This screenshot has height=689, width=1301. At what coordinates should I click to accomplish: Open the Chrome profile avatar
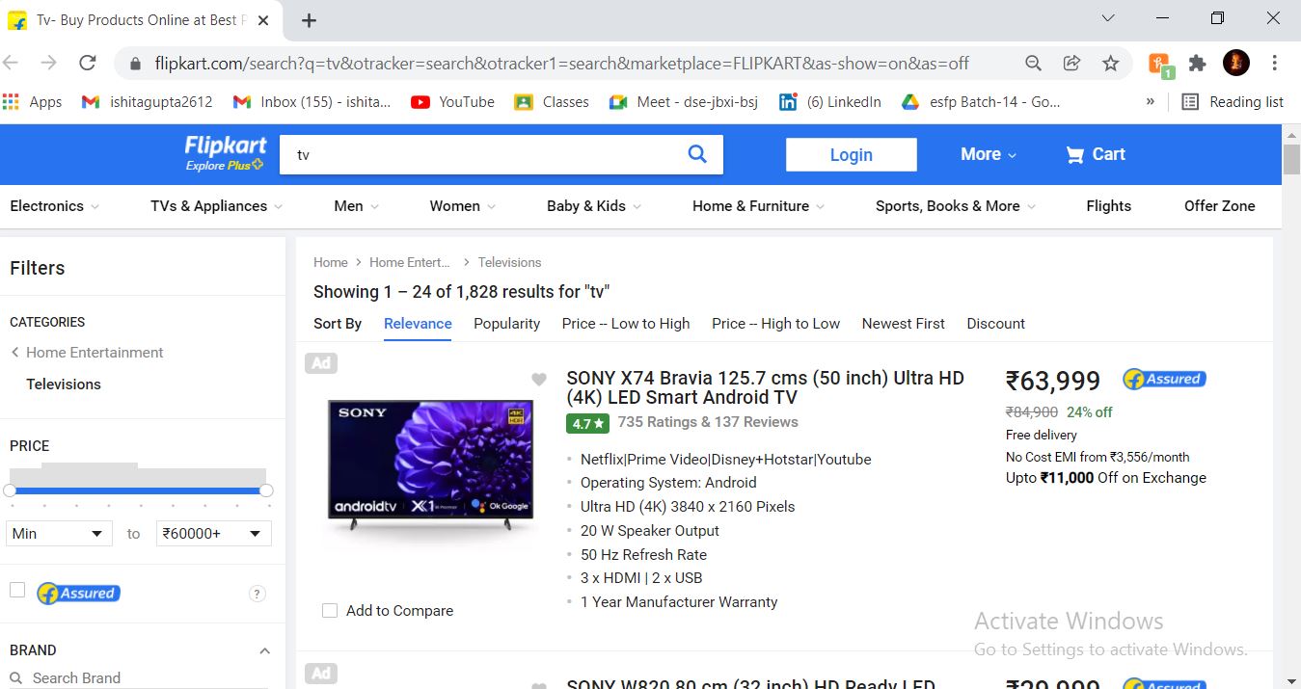pos(1236,64)
